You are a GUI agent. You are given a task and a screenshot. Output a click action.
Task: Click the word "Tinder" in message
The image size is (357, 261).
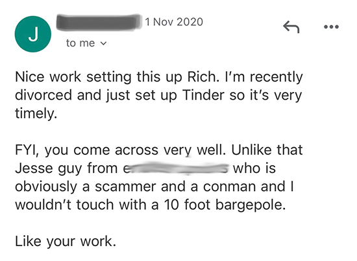(x=203, y=95)
